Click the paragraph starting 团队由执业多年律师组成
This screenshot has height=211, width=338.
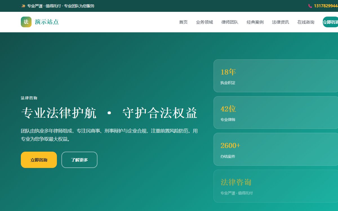109,135
